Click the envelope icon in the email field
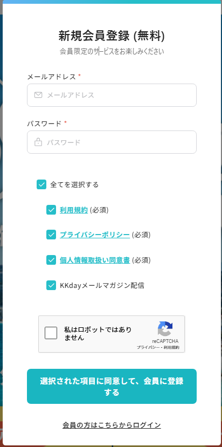The image size is (222, 447). [x=38, y=95]
